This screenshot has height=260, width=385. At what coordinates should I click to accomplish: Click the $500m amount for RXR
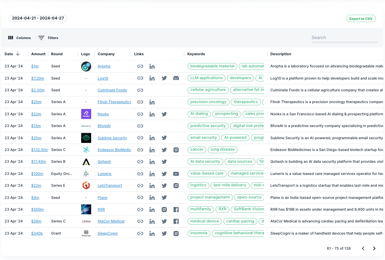(x=37, y=210)
